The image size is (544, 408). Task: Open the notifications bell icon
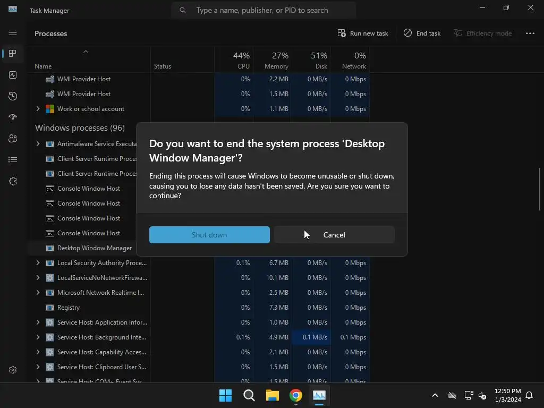(x=530, y=395)
